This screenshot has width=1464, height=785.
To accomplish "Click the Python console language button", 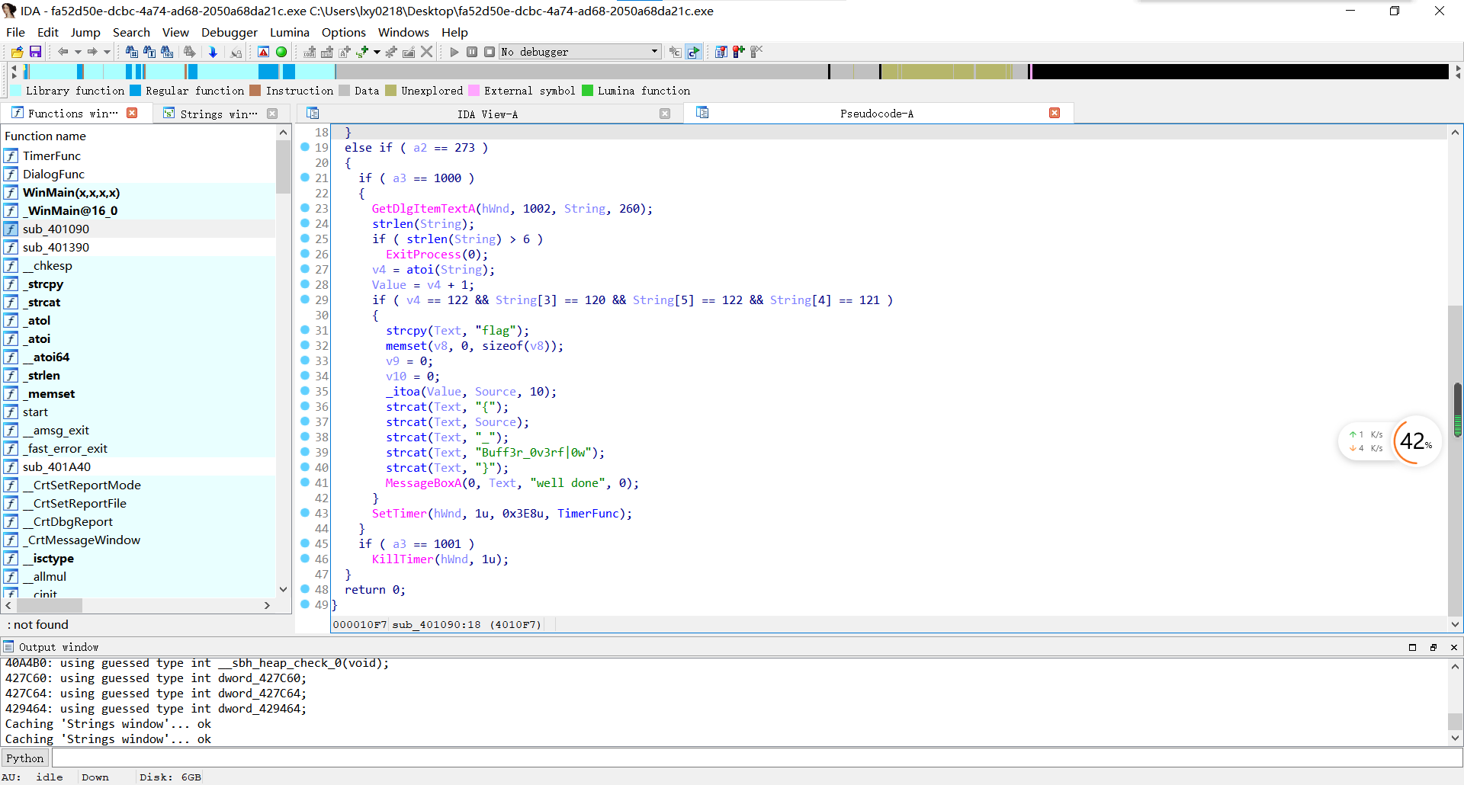I will click(25, 758).
